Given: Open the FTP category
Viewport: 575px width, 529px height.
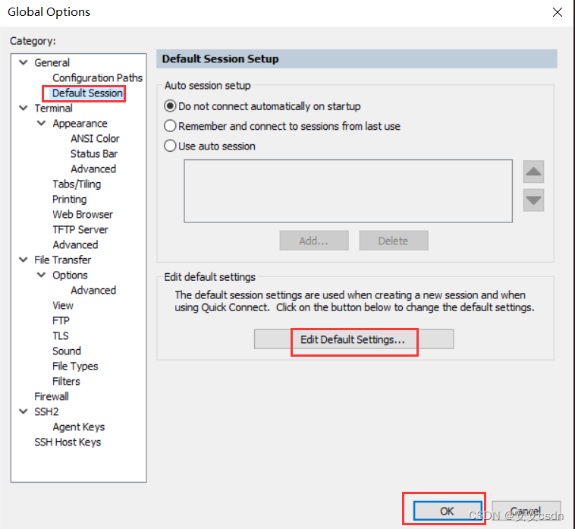Looking at the screenshot, I should coord(61,320).
